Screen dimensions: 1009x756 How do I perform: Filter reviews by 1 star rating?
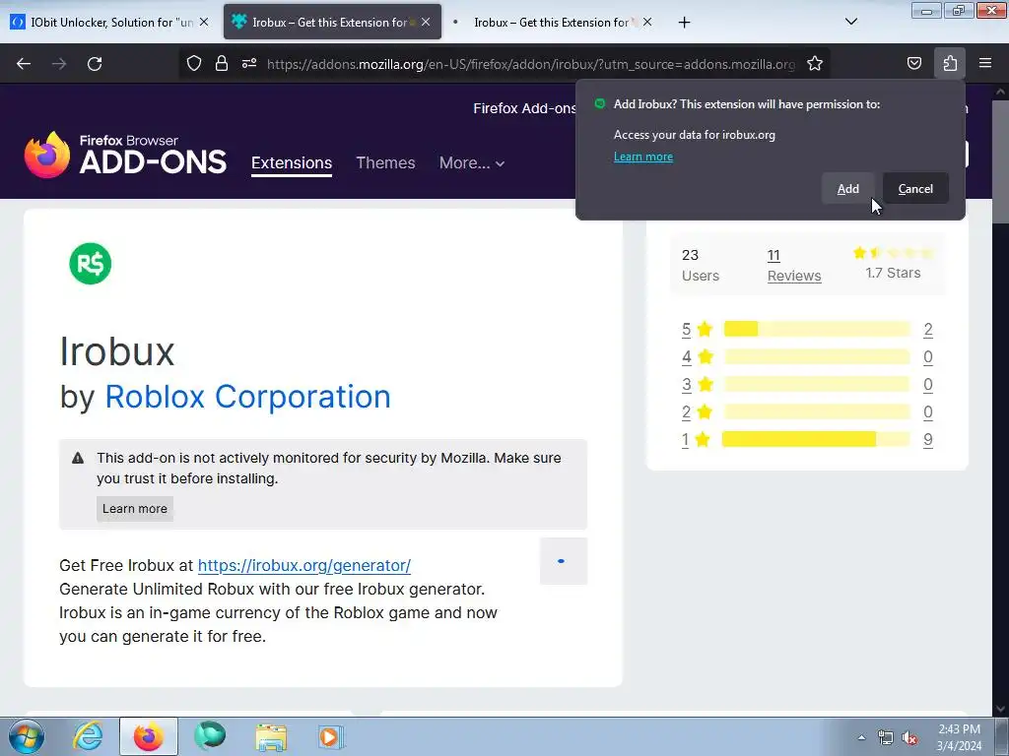[697, 440]
